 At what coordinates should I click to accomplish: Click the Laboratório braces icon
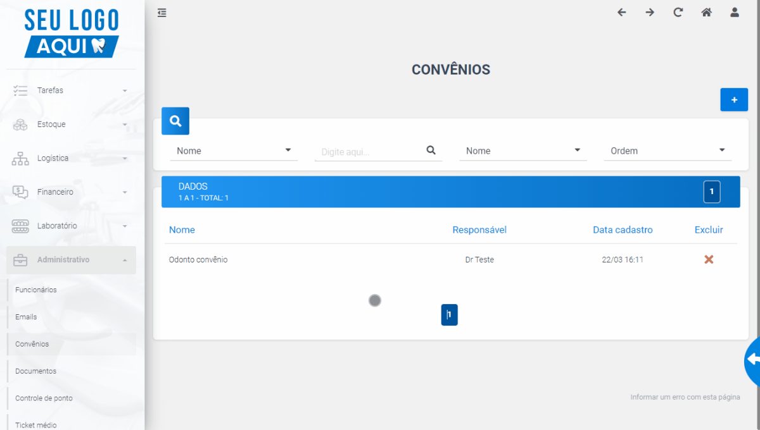click(x=20, y=226)
